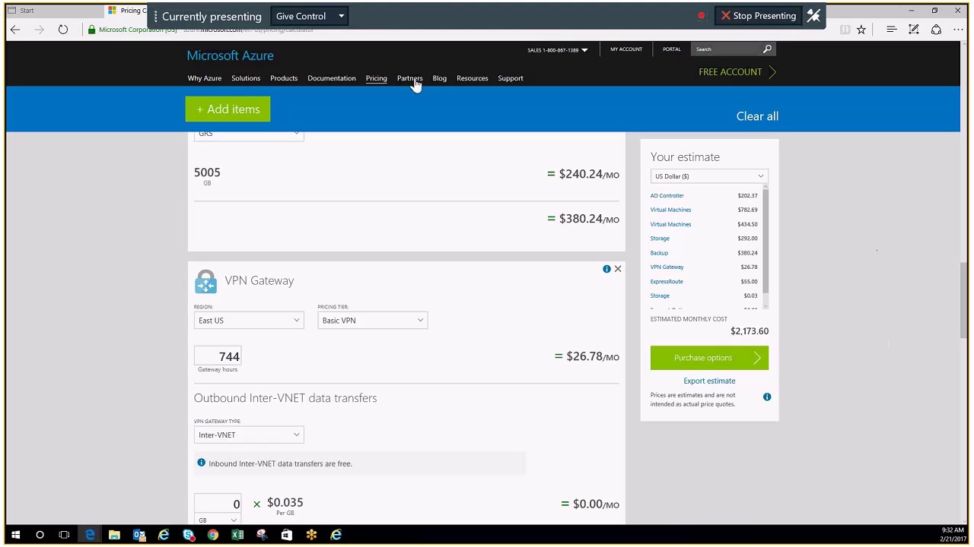Click the Add items button
The image size is (974, 547).
(228, 109)
